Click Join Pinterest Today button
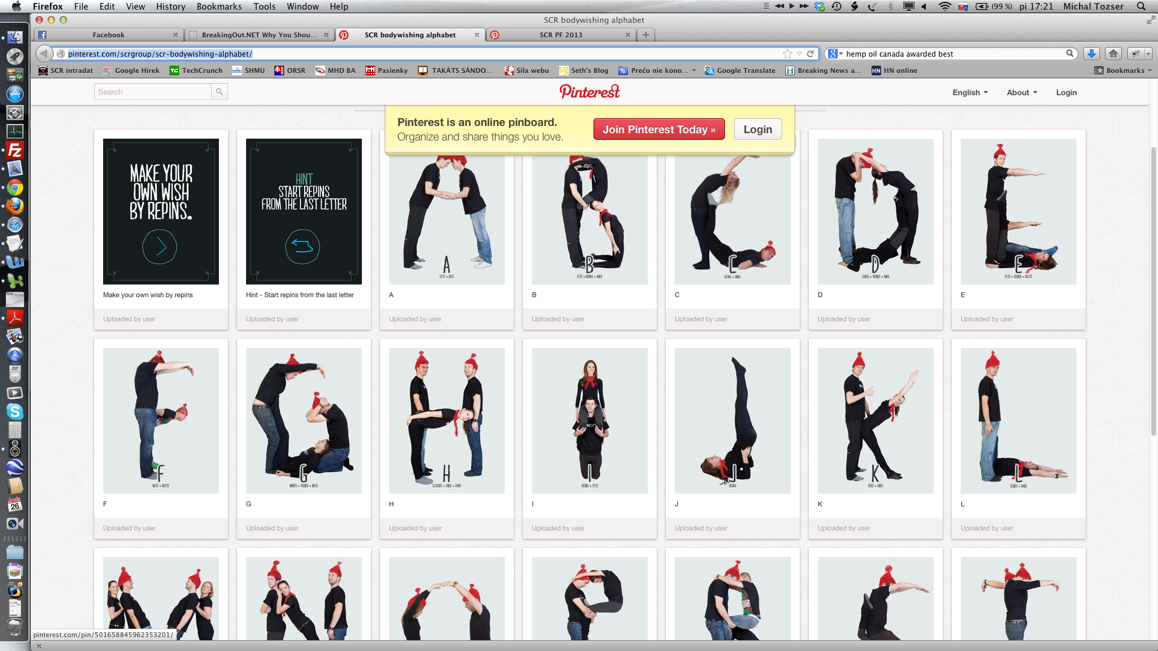The image size is (1158, 651). click(659, 129)
